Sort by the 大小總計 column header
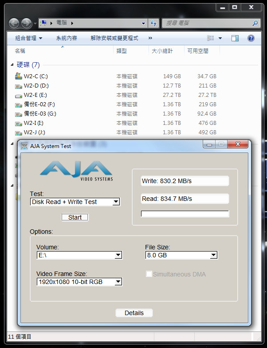 [x=162, y=51]
